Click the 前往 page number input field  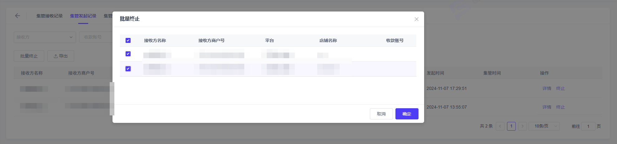coord(588,126)
